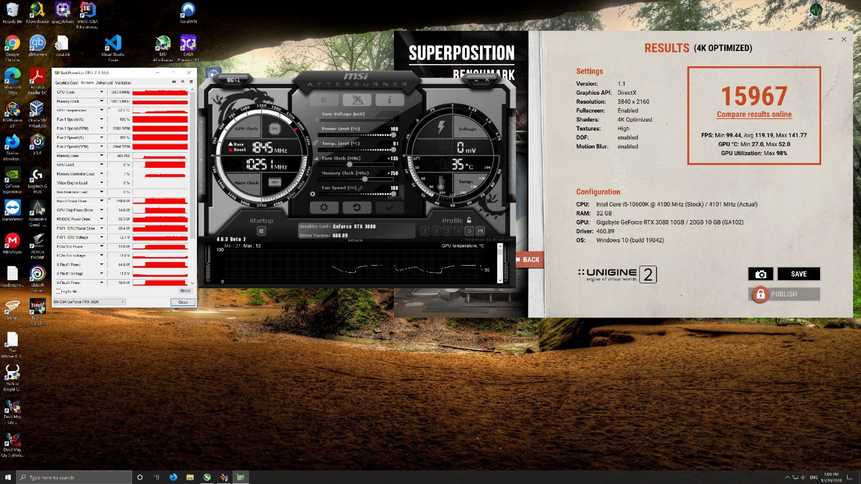The width and height of the screenshot is (861, 484).
Task: Select Afterburner profile slot 2
Action: click(x=436, y=231)
